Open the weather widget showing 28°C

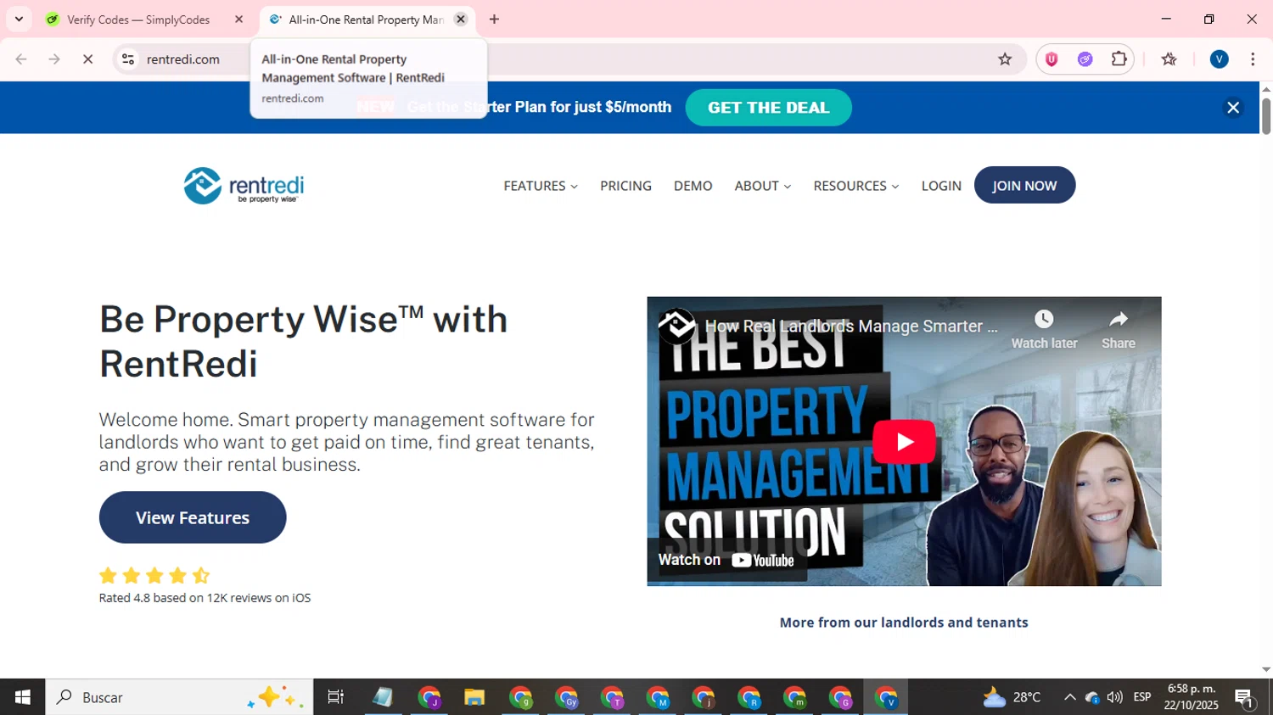(1012, 697)
